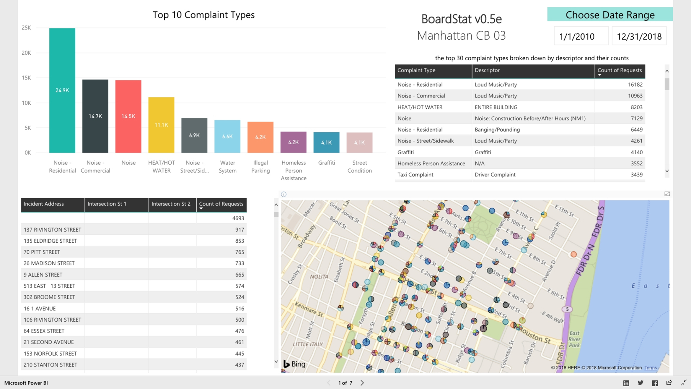Screen dimensions: 691x389
Task: Select Banging/Pounding descriptor row
Action: point(520,129)
